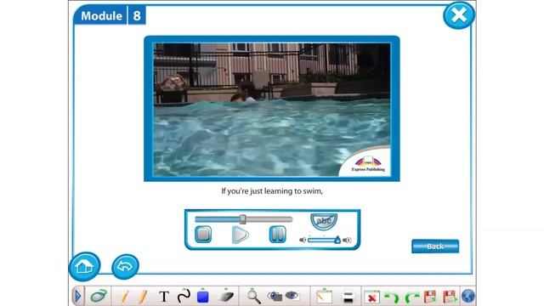Click the black and white curtain icon
The height and width of the screenshot is (306, 544).
pyautogui.click(x=348, y=297)
